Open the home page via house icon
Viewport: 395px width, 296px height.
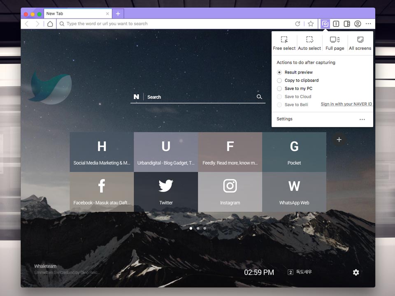click(x=50, y=24)
